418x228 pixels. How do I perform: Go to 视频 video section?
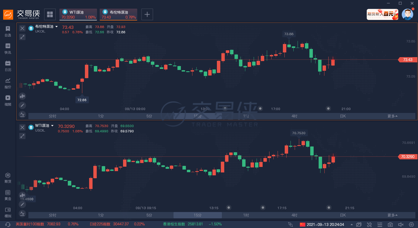click(x=8, y=100)
